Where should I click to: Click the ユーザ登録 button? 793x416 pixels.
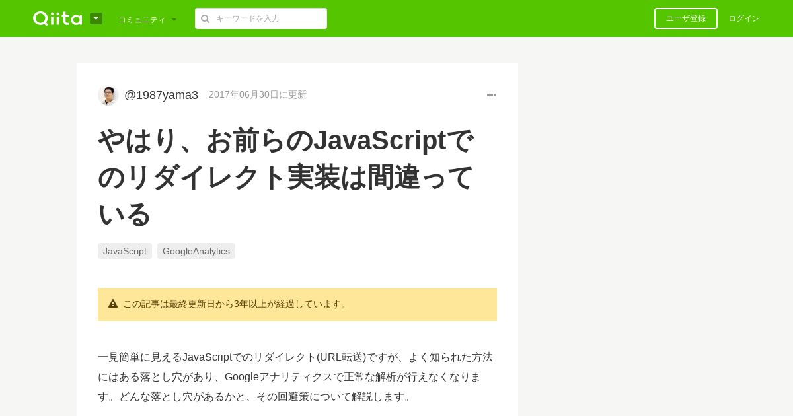point(686,18)
